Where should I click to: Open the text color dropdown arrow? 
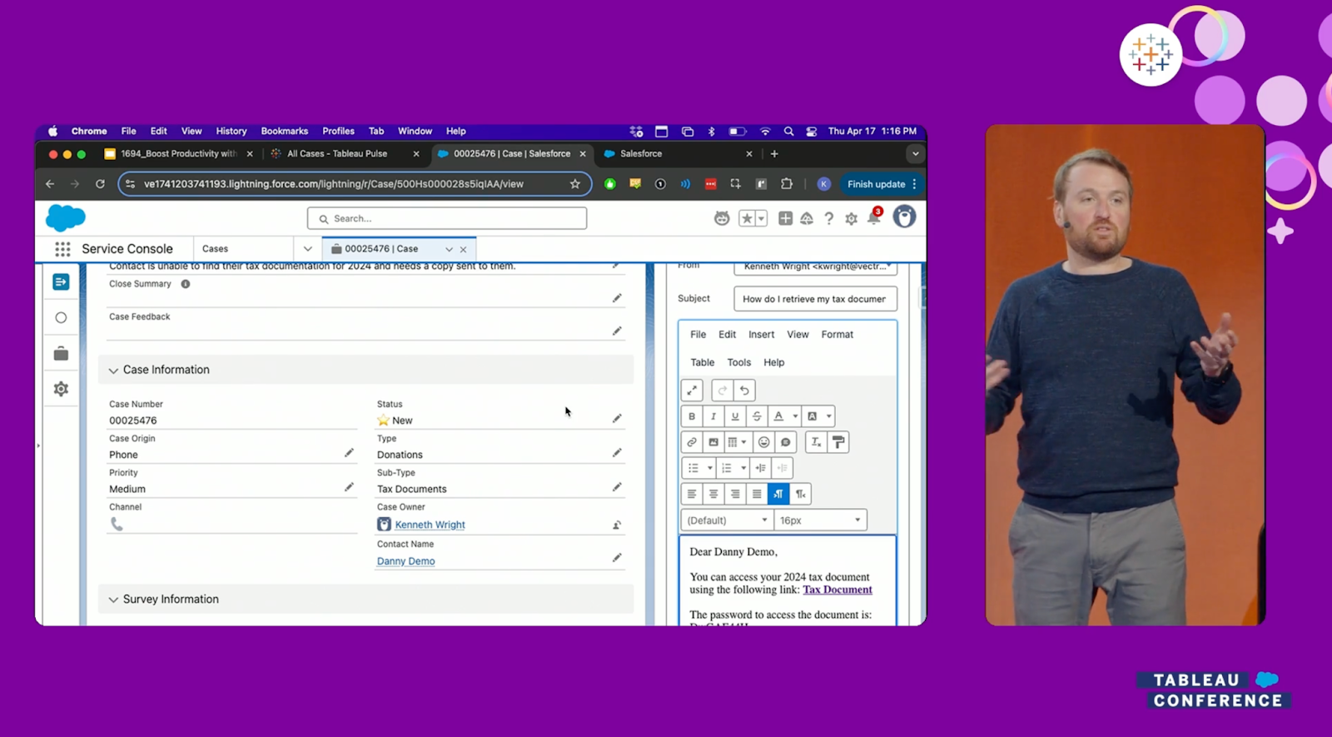click(x=795, y=416)
